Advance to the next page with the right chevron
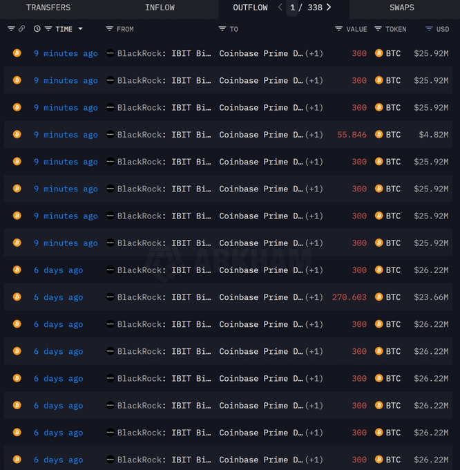The image size is (460, 470). click(329, 7)
